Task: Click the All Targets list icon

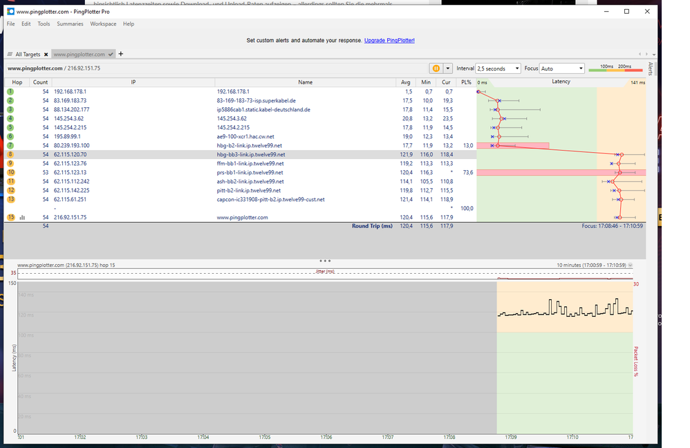Action: (10, 54)
